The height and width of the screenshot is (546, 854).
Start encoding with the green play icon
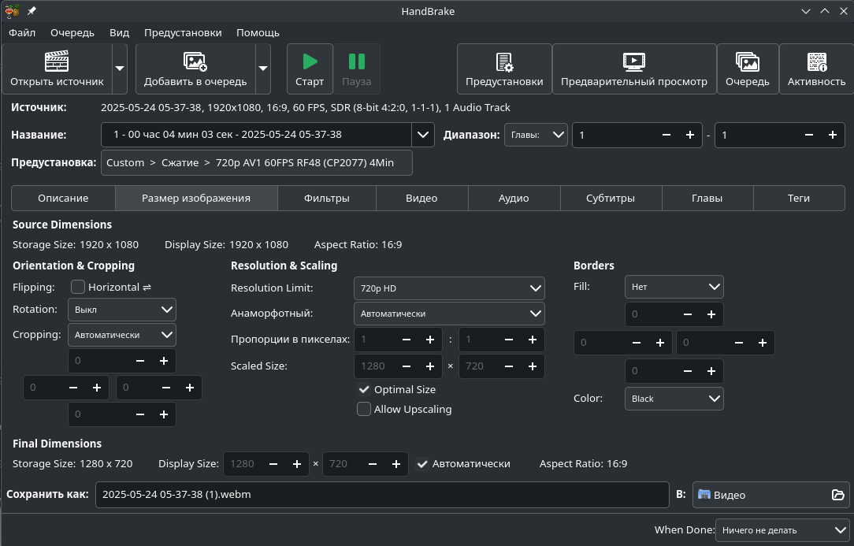click(310, 61)
